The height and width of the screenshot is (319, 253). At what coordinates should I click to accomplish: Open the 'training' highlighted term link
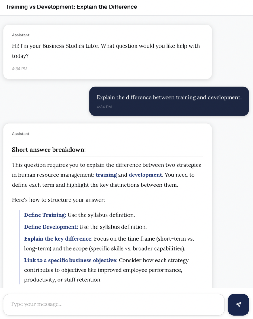click(106, 175)
